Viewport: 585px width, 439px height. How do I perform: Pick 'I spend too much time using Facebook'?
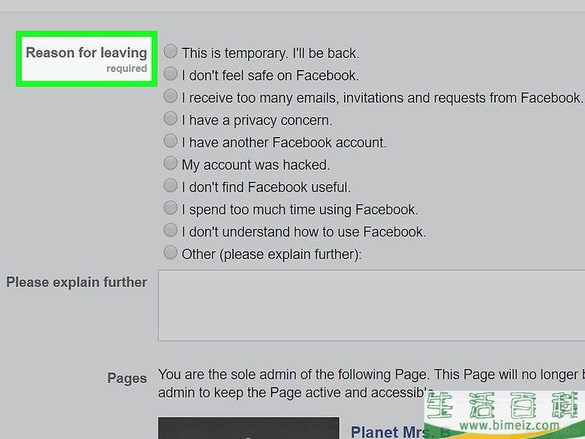click(170, 207)
